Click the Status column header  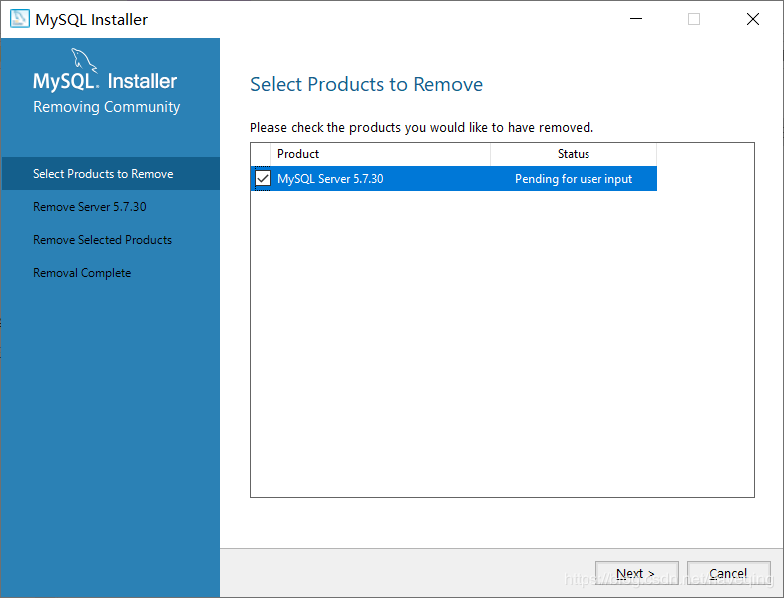[574, 154]
